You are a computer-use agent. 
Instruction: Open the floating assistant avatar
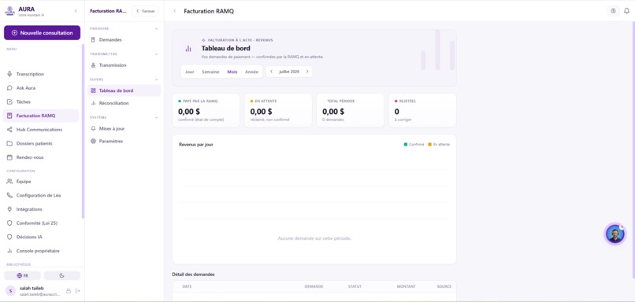615,234
